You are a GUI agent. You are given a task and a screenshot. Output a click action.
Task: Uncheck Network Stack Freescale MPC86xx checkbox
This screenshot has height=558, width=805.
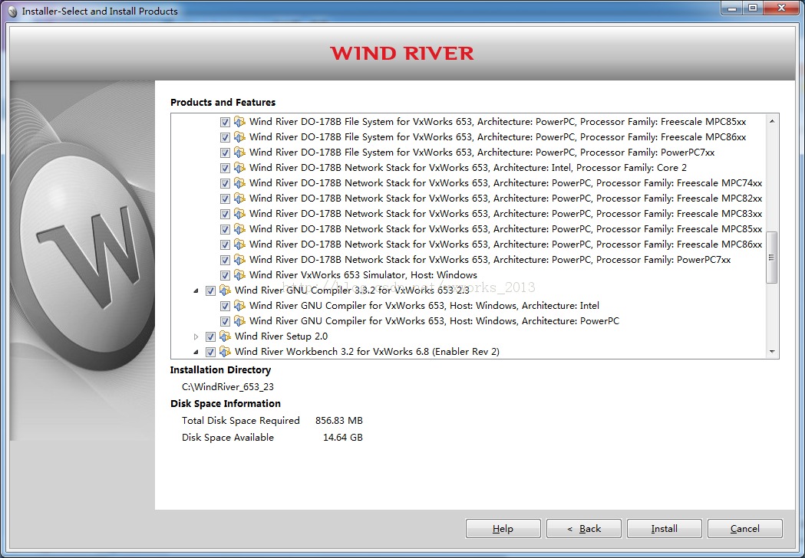[225, 245]
